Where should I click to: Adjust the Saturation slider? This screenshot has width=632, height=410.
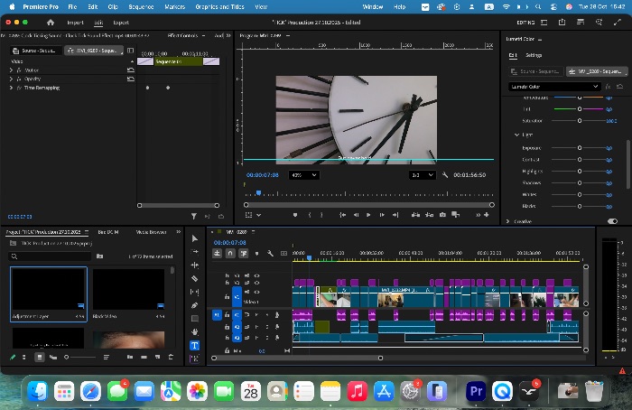point(580,120)
